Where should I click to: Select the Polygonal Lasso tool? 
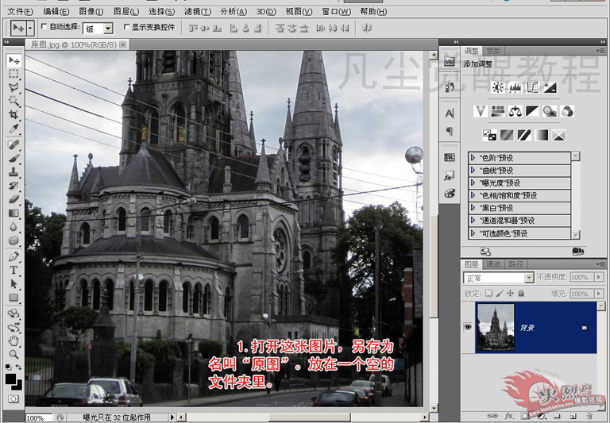(x=14, y=87)
